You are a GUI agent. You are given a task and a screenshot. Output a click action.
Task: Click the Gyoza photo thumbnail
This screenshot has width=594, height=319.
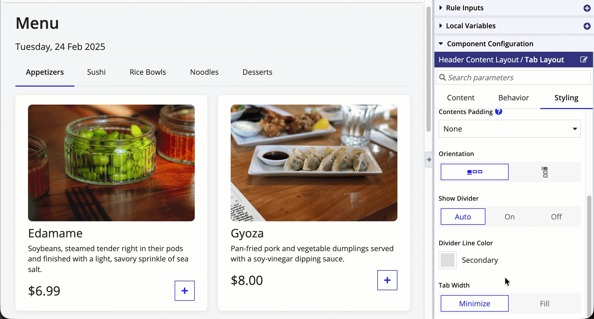click(314, 163)
